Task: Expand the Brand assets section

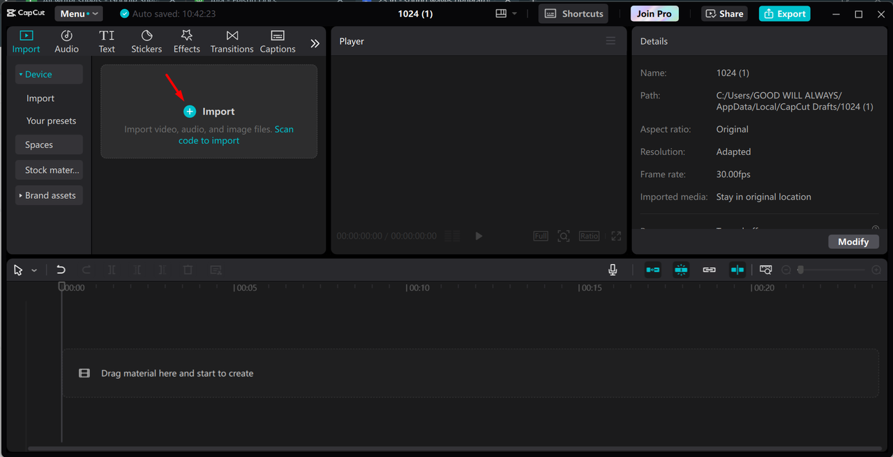Action: pos(49,195)
